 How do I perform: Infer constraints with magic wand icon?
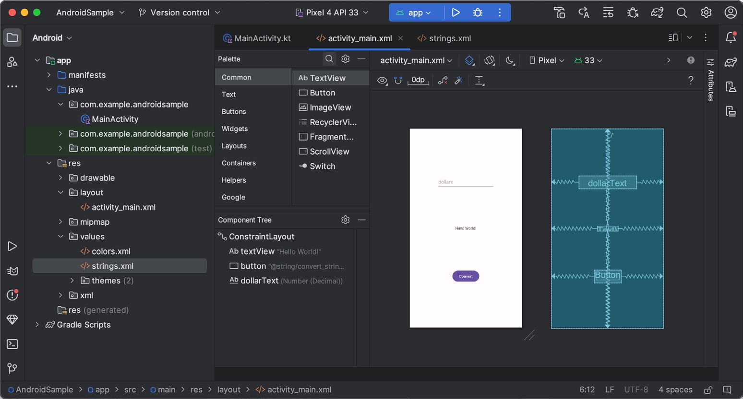(459, 80)
